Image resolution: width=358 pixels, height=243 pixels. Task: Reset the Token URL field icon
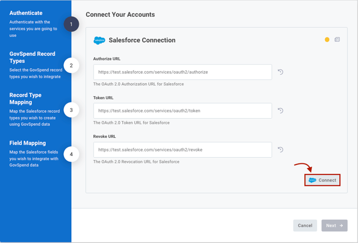point(280,111)
